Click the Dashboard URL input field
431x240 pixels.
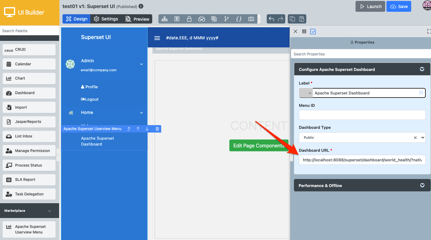(x=362, y=160)
